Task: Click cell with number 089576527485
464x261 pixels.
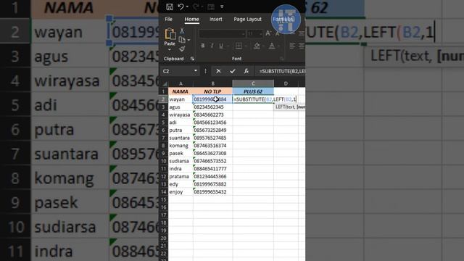Action: (x=212, y=138)
